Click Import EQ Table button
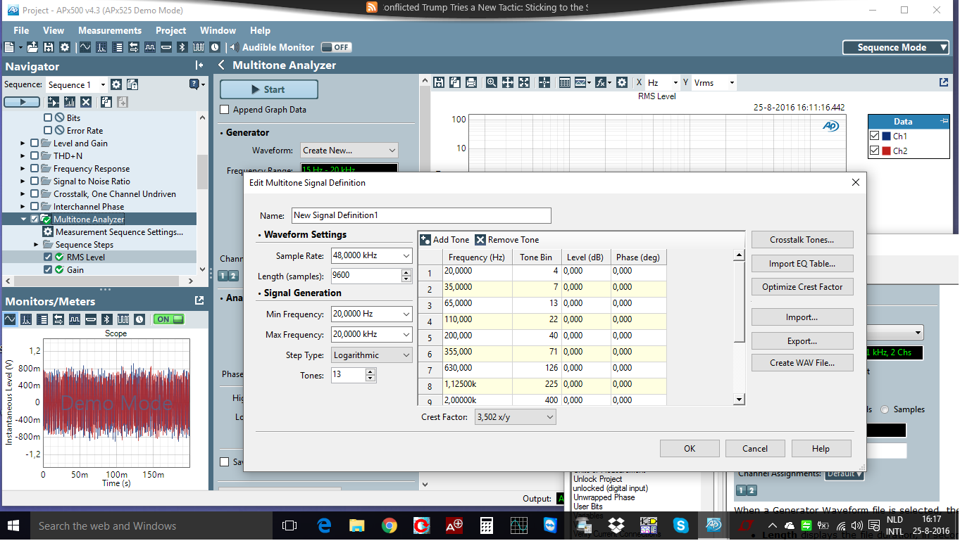 point(802,264)
